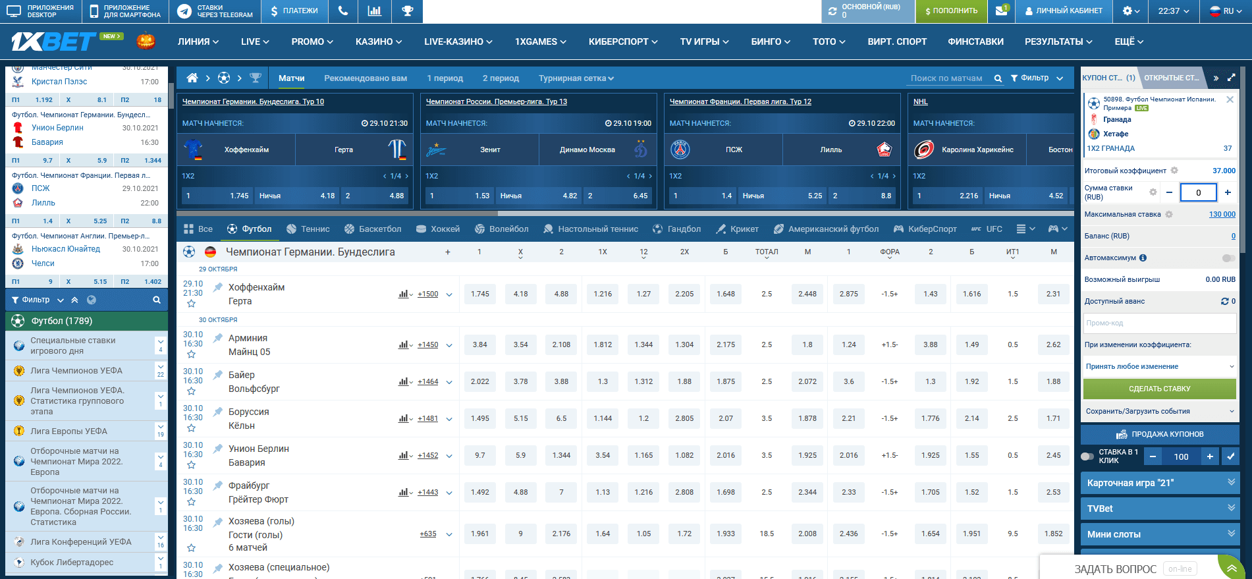The image size is (1252, 579).
Task: Select the Хоккей sport tab
Action: (438, 229)
